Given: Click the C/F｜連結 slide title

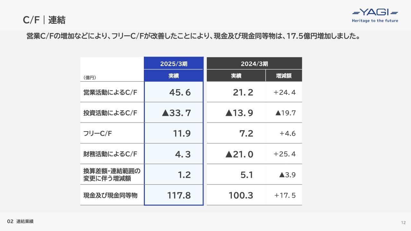Looking at the screenshot, I should tap(44, 20).
